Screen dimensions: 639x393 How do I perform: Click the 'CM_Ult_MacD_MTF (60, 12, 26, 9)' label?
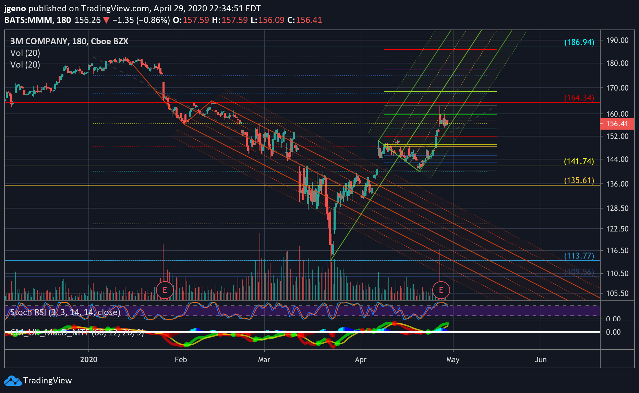point(77,332)
